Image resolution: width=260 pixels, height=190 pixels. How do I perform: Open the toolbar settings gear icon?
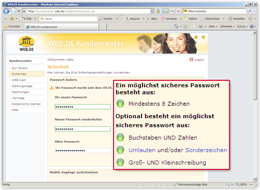pos(250,19)
